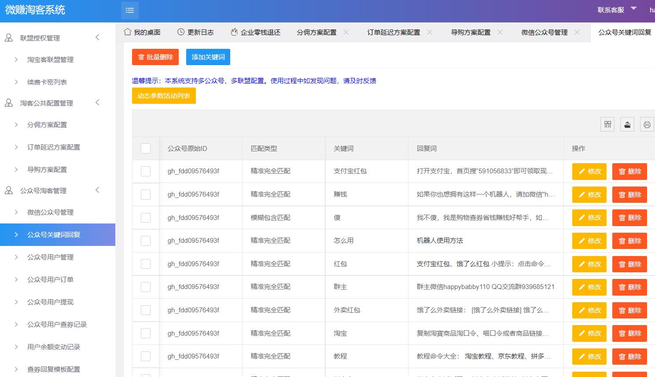The width and height of the screenshot is (655, 377).
Task: Click the table export icon
Action: (627, 124)
